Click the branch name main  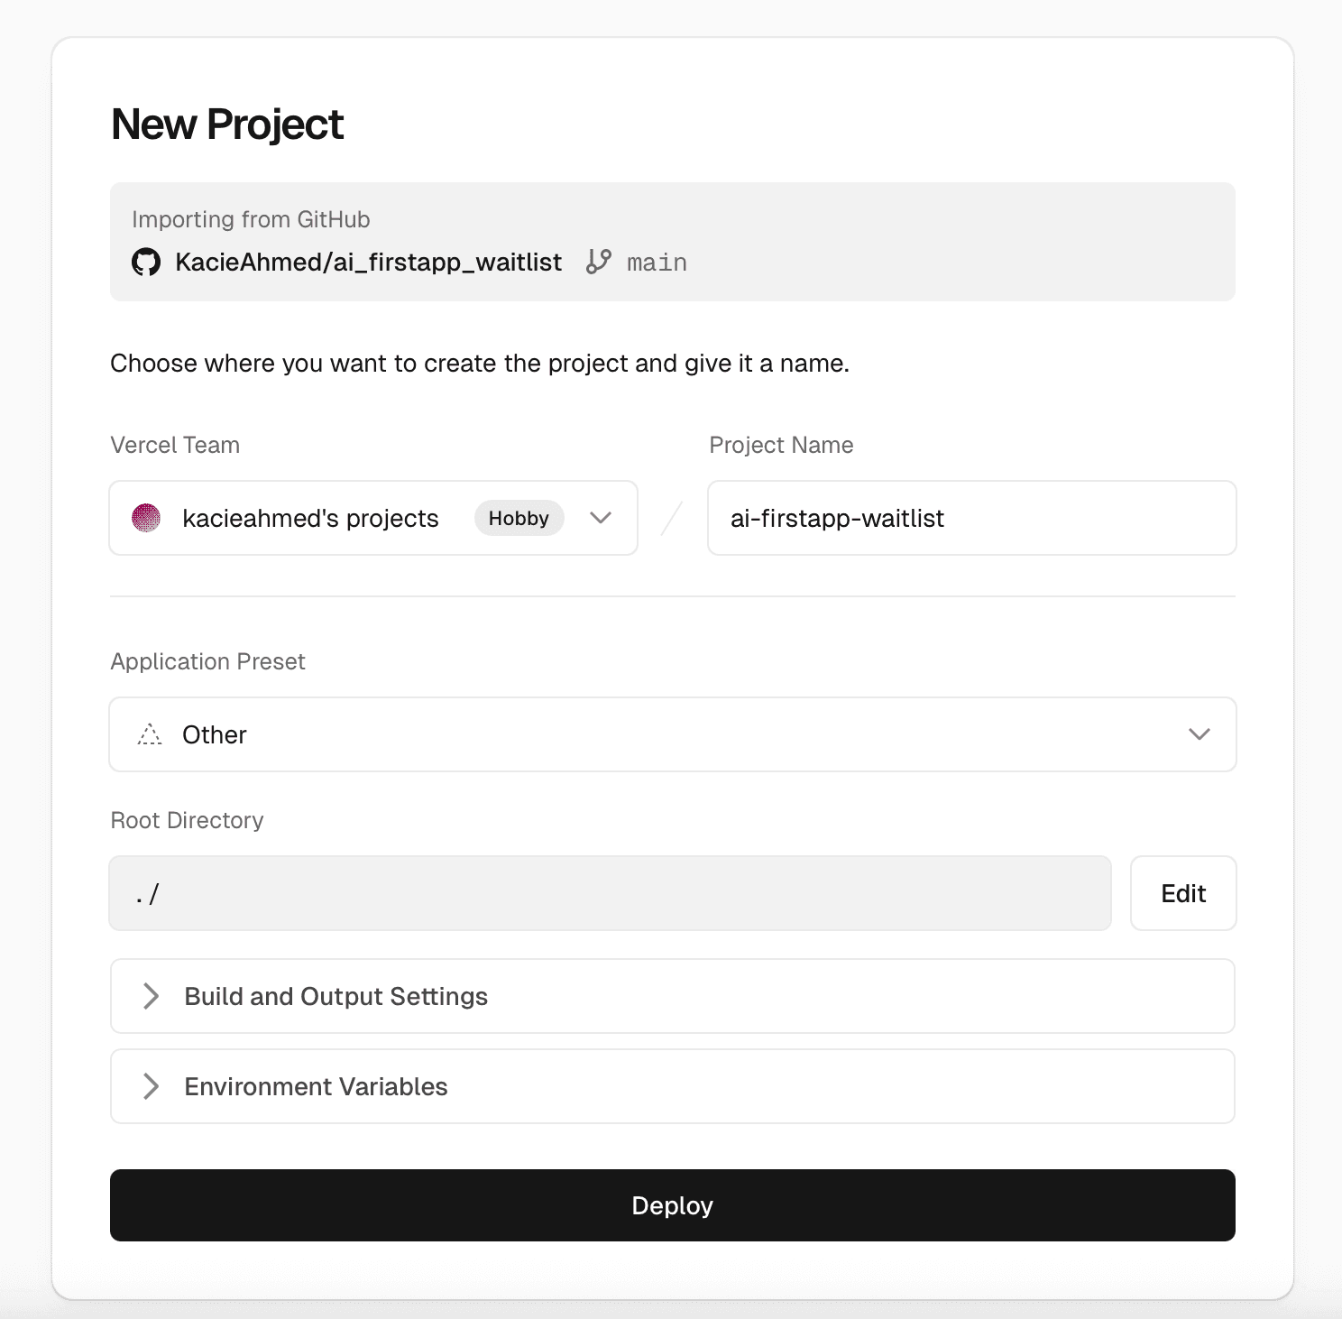tap(656, 262)
